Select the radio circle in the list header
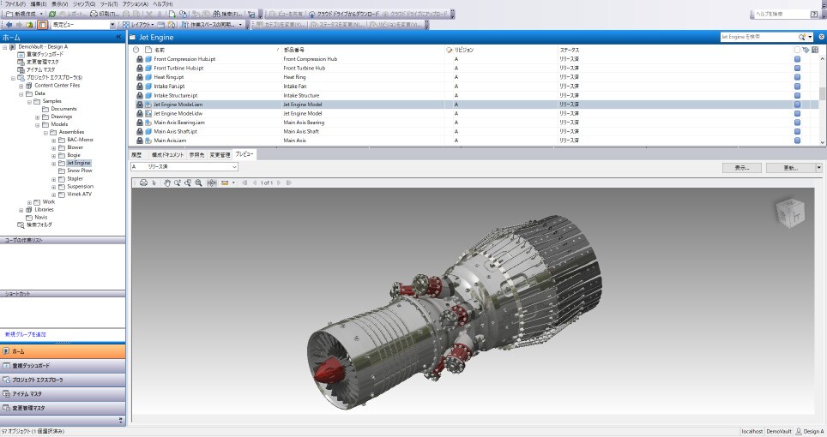The width and height of the screenshot is (827, 437). pos(136,51)
